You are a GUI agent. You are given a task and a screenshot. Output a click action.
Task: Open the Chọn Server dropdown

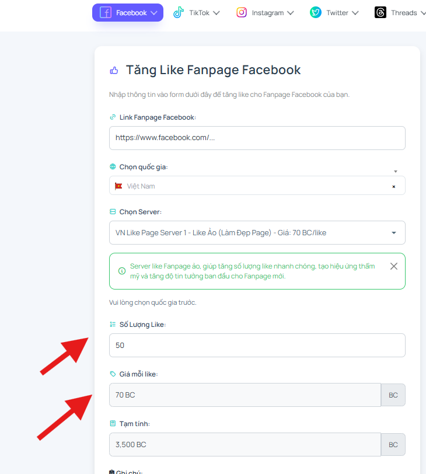click(x=257, y=233)
